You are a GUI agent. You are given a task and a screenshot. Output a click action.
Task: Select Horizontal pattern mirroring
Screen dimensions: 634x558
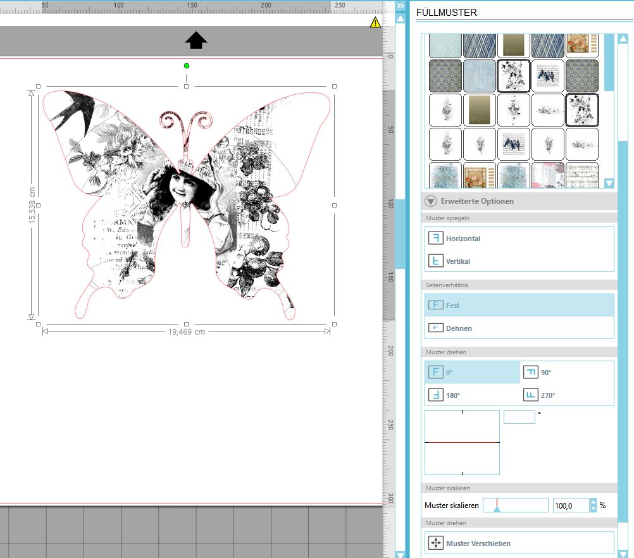click(x=519, y=238)
